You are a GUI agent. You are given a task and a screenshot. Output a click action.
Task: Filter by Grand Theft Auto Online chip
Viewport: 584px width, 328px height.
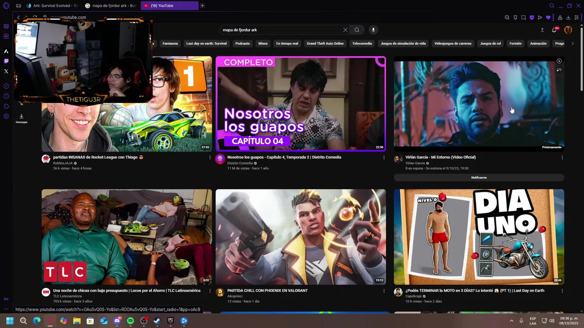325,44
